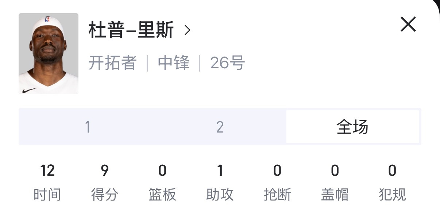Open the 杜普-里斯 player detail chevron
Viewport: 440px width, 214px height.
pos(187,30)
